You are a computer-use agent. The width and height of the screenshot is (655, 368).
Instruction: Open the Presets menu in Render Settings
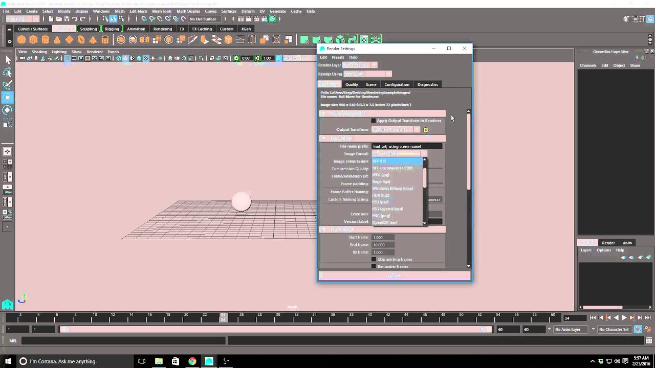338,57
